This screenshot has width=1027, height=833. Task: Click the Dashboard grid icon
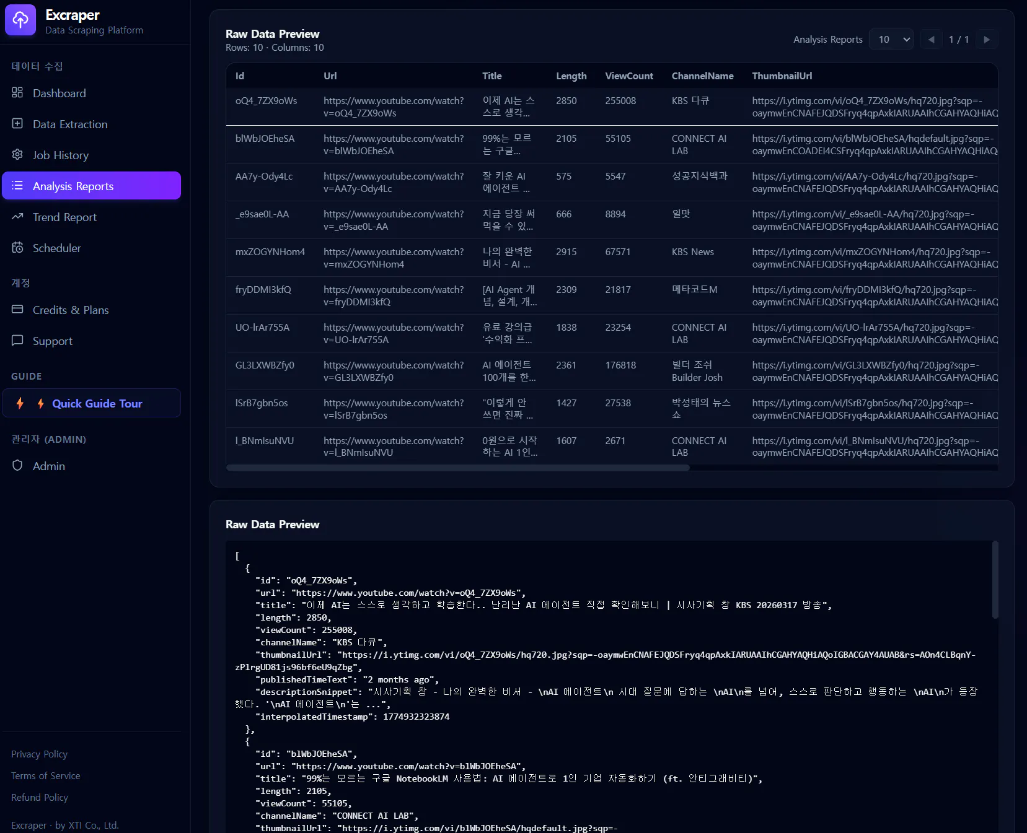tap(17, 93)
